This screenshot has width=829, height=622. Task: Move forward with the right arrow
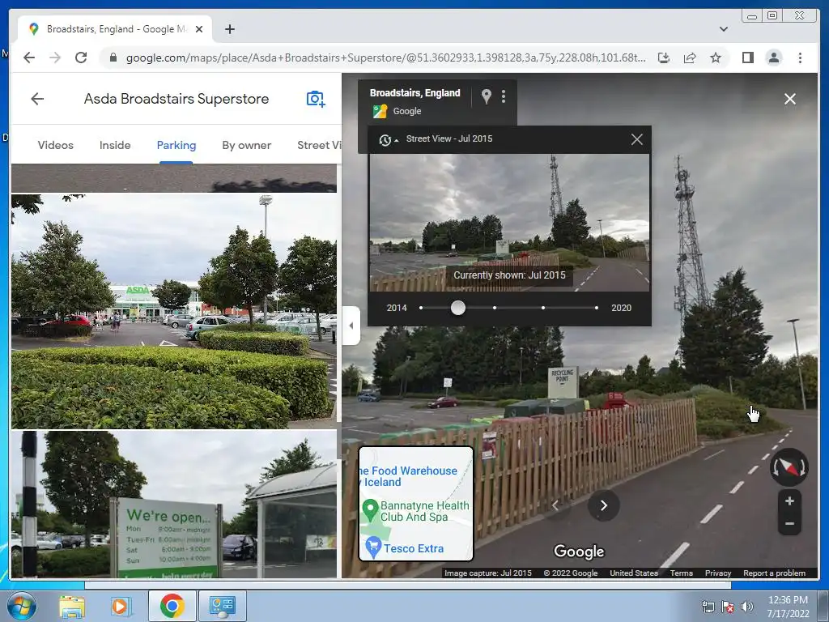point(604,505)
